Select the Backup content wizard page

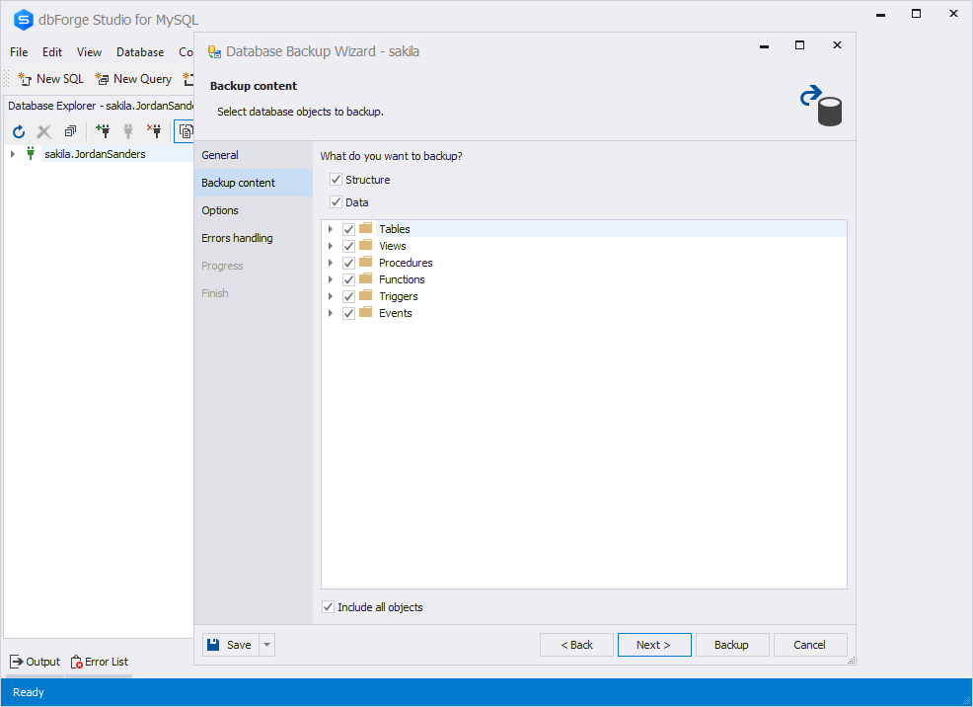(254, 183)
